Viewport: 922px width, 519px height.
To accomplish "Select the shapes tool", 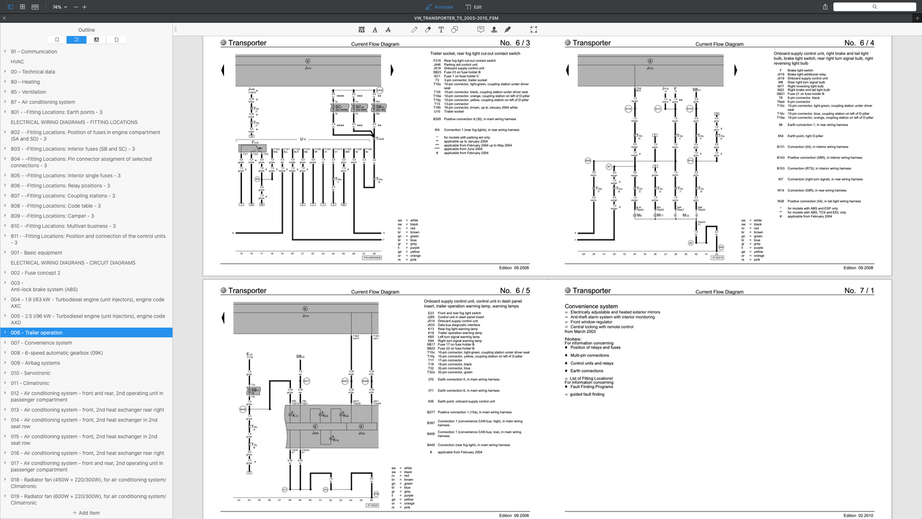I will point(454,29).
